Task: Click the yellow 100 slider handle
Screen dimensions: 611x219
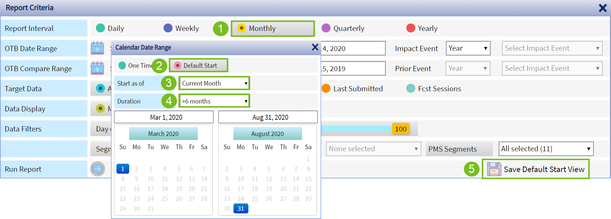Action: [x=400, y=129]
